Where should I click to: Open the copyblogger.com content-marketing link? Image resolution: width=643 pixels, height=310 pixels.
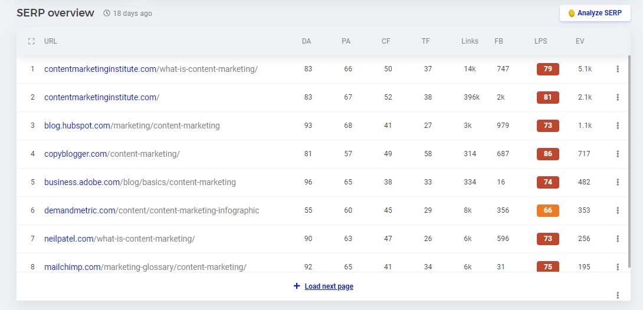pyautogui.click(x=111, y=154)
